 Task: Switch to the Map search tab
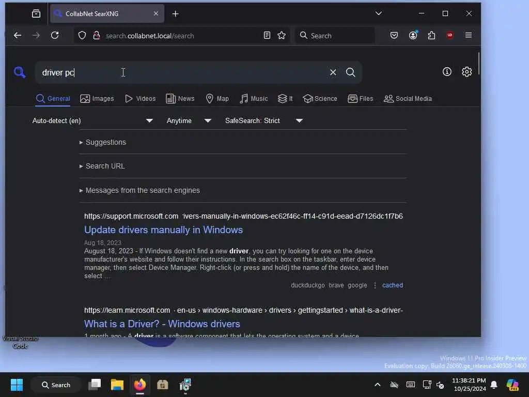click(217, 99)
